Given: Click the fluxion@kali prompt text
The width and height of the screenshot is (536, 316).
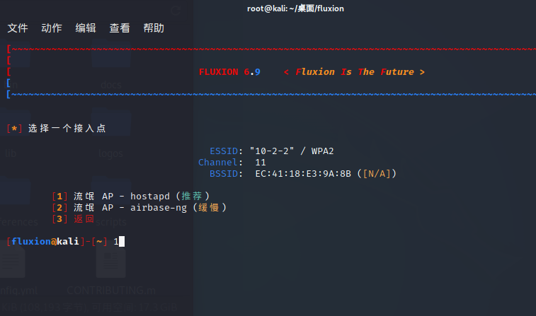Looking at the screenshot, I should click(45, 242).
